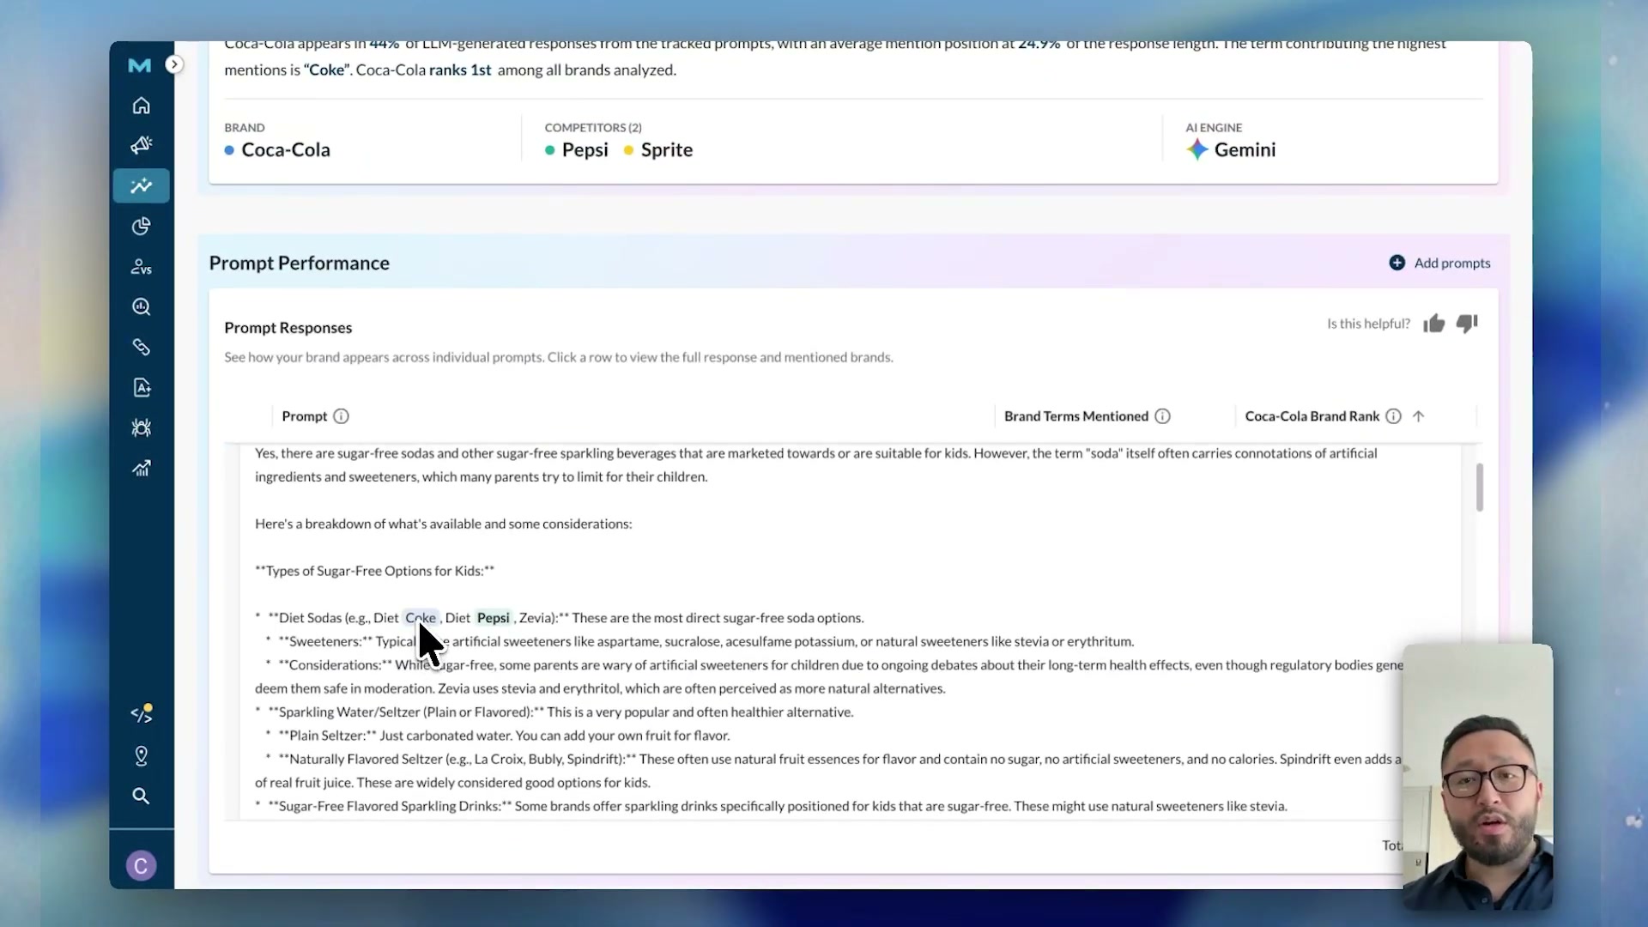Click the thumbs down not helpful icon
Screen dimensions: 1648x927
(1467, 324)
